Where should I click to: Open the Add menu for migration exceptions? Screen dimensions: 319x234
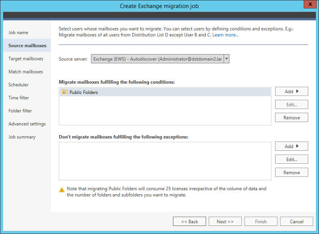292,146
